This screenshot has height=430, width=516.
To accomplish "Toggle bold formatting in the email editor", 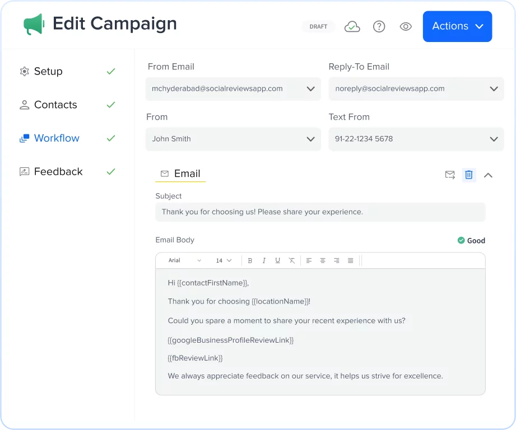I will tap(250, 260).
